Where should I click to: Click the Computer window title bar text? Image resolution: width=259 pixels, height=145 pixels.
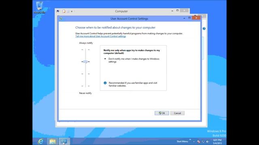[121, 11]
